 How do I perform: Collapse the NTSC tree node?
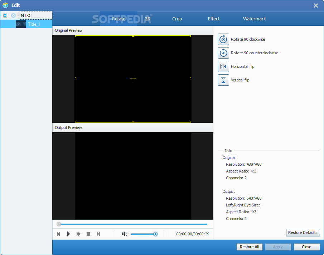pos(5,15)
